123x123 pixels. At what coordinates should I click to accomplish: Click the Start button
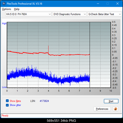[111, 101]
